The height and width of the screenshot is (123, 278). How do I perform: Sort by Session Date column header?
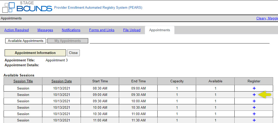[x=62, y=81]
